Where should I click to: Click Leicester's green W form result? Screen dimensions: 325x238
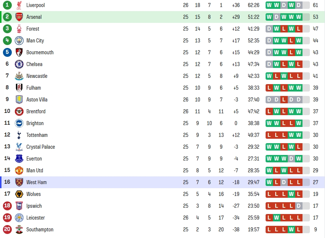(x=277, y=218)
